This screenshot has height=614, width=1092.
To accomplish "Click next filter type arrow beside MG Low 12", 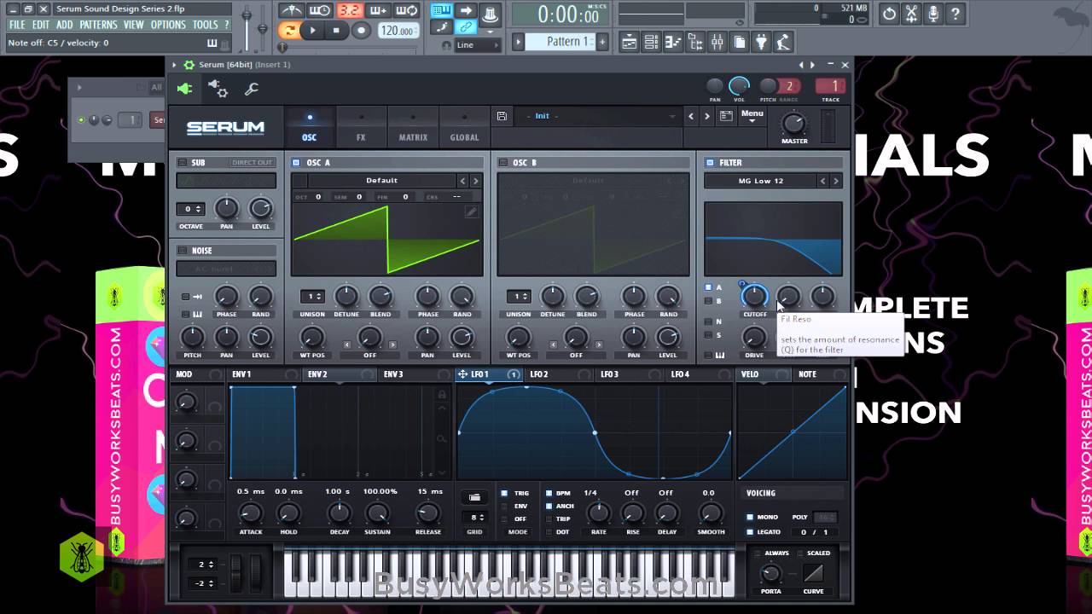I will [836, 181].
